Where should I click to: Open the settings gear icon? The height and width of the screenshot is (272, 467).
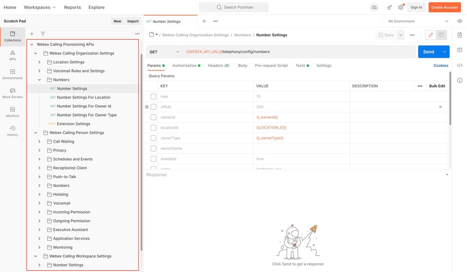point(401,7)
